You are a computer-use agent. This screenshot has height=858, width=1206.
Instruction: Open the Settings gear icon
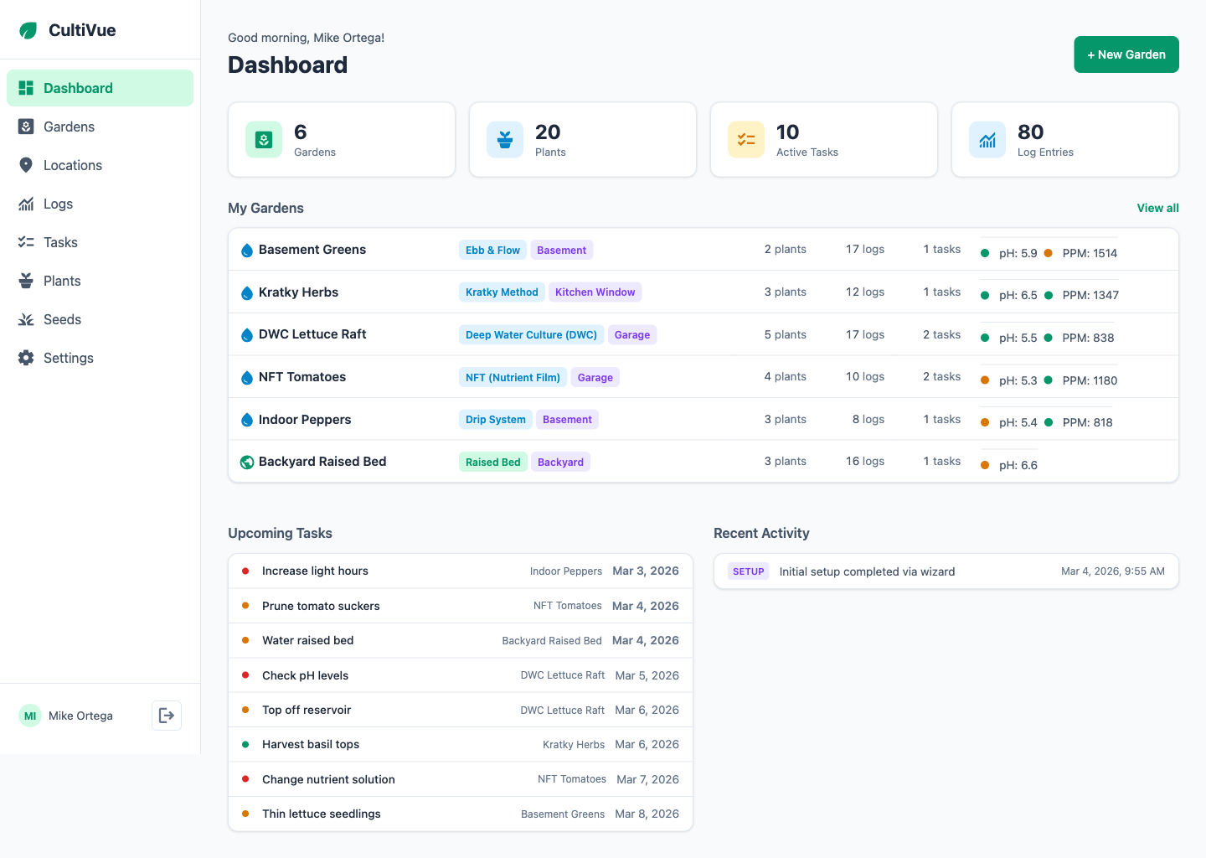coord(26,358)
